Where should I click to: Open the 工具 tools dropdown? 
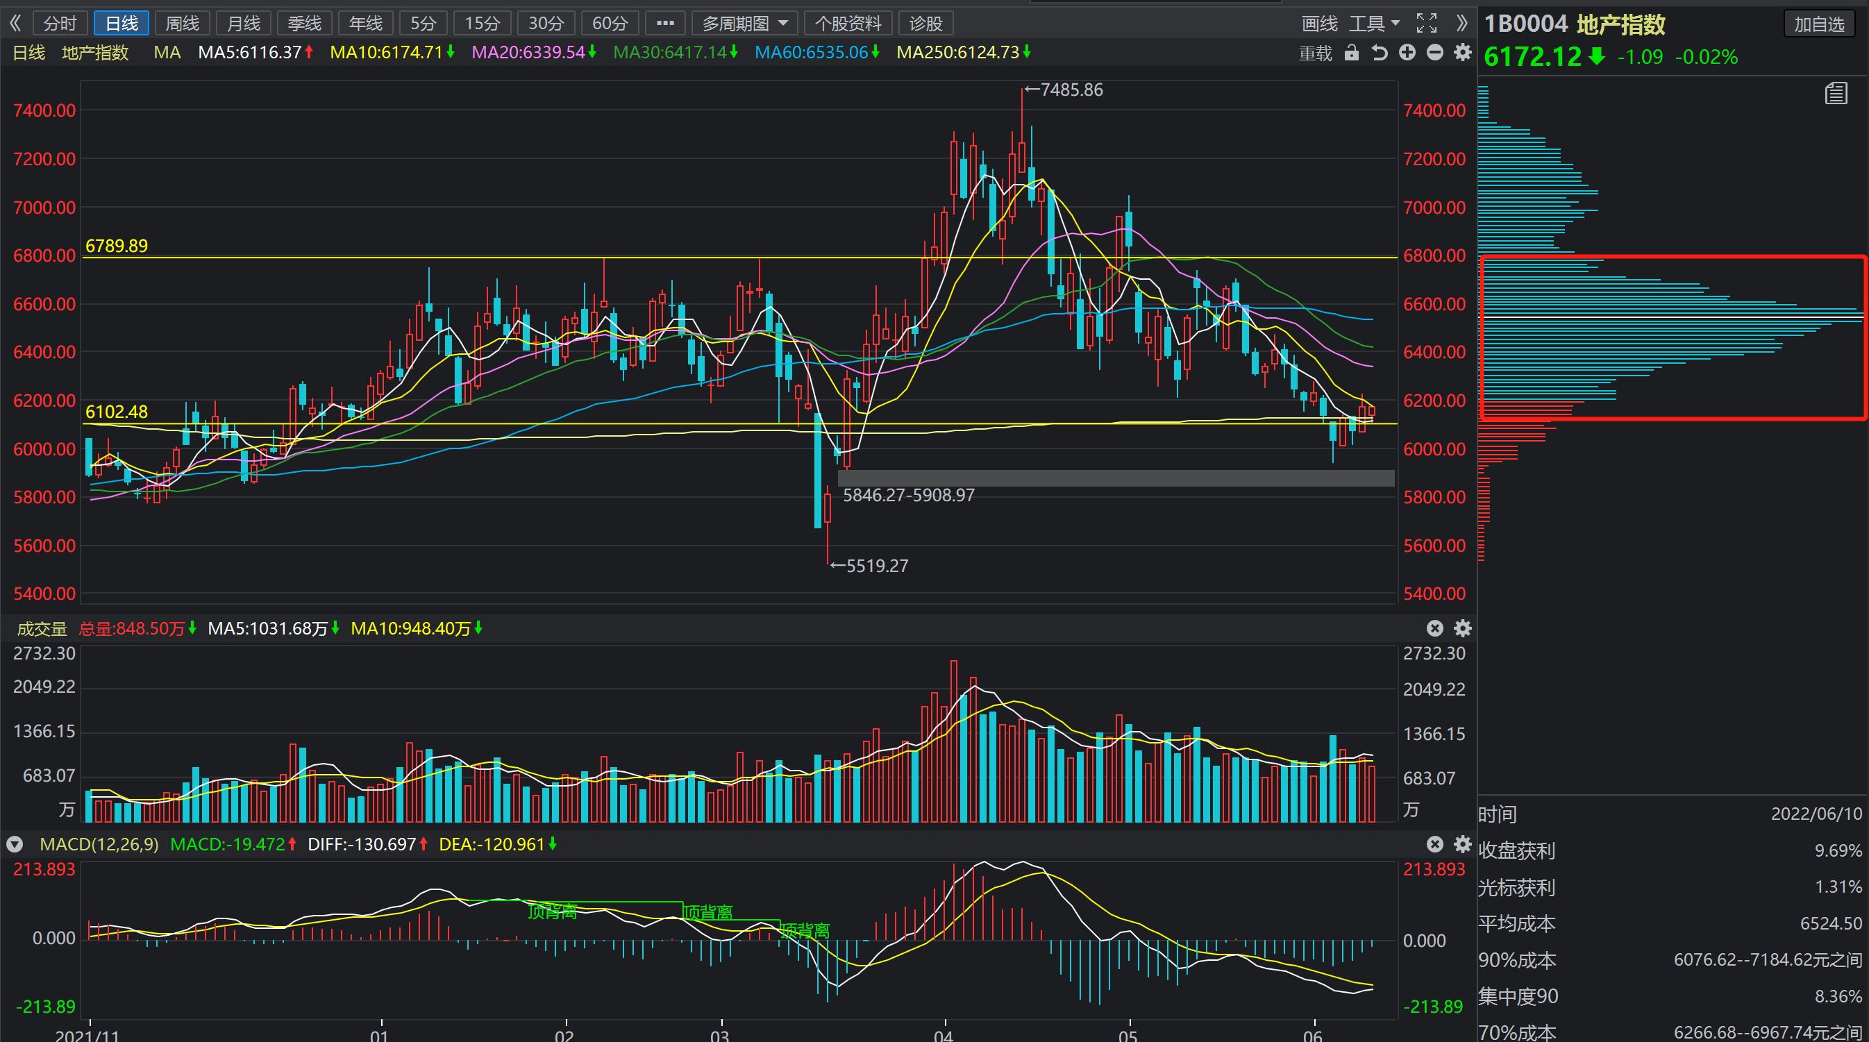click(1374, 24)
